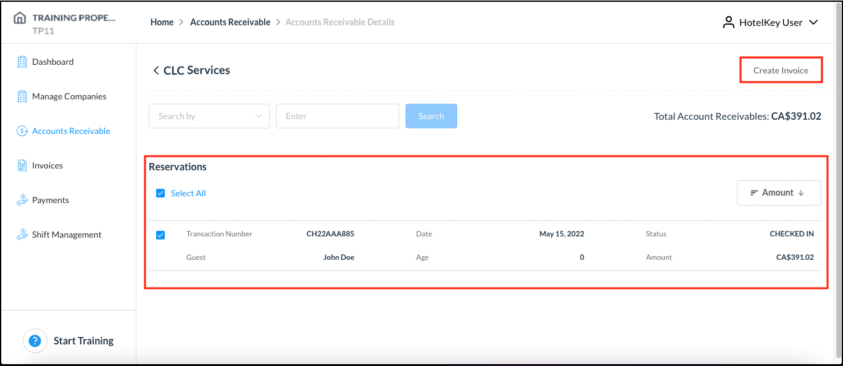Click the Manage Companies icon
This screenshot has height=366, width=843.
pos(23,96)
